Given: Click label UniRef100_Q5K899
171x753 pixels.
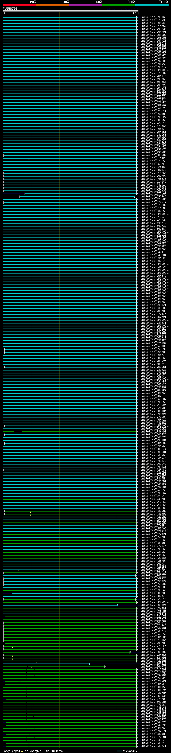Looking at the screenshot, I should [153, 349].
